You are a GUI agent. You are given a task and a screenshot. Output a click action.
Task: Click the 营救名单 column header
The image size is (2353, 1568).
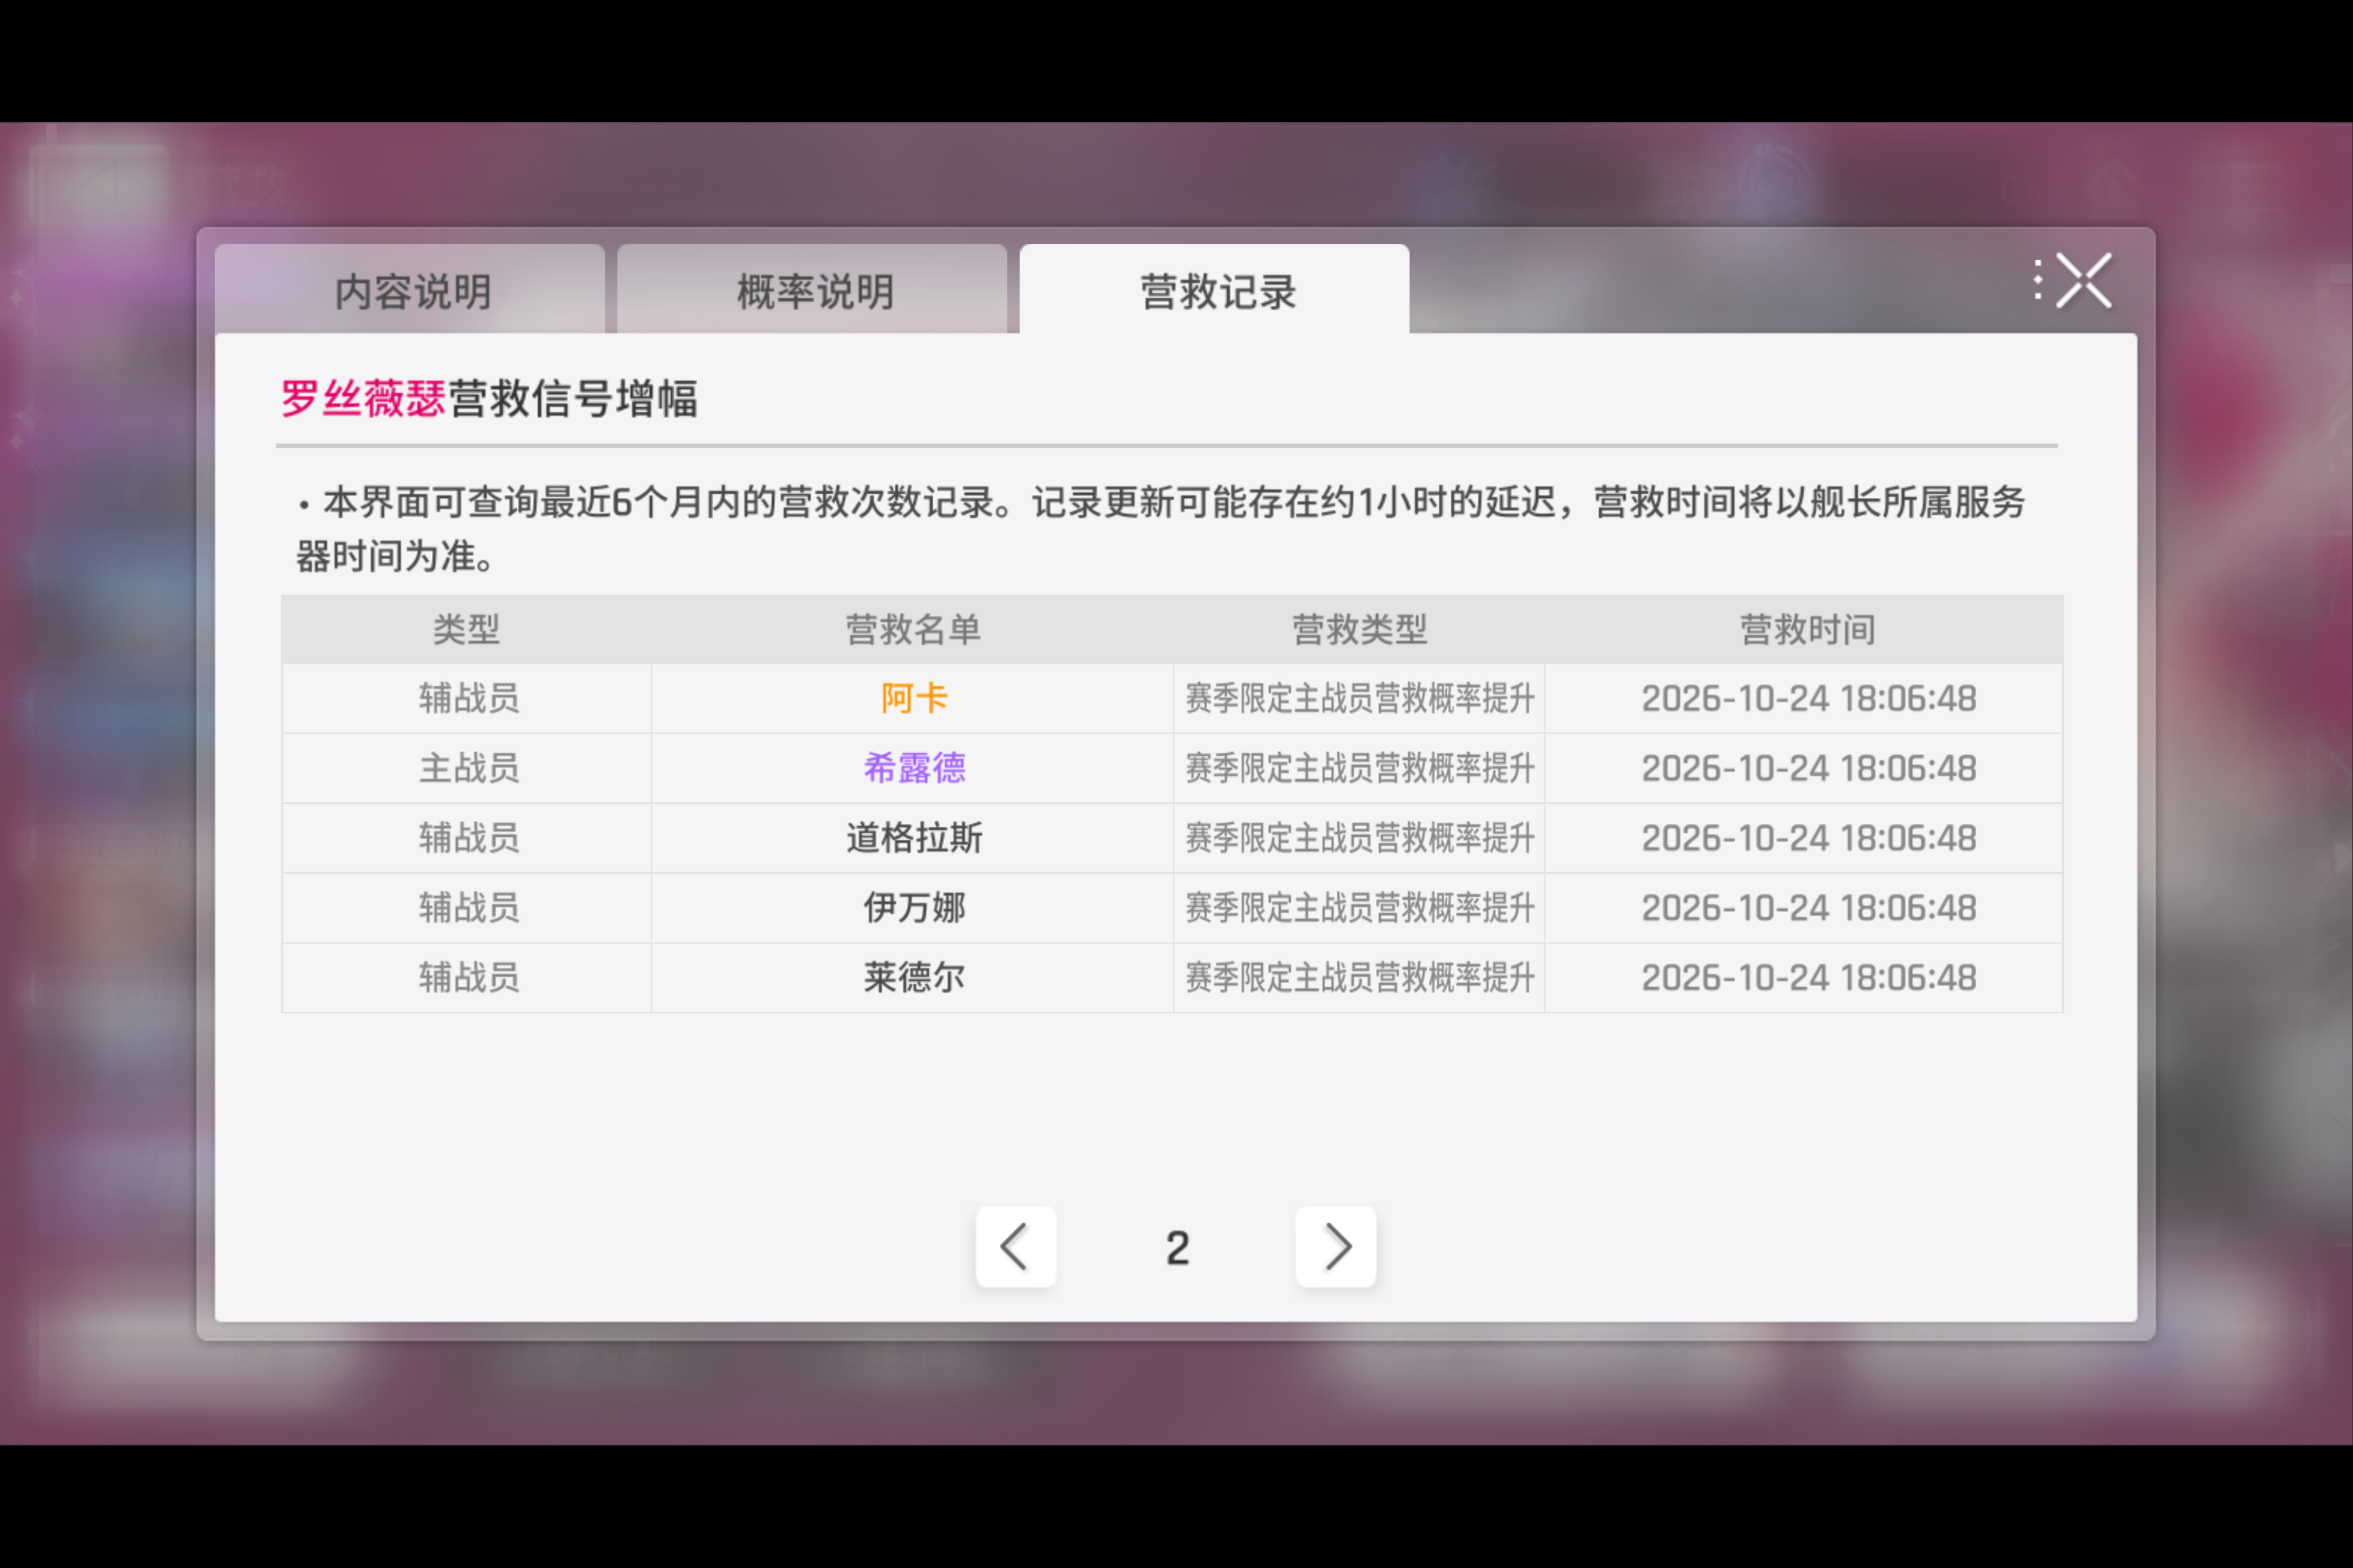click(912, 630)
